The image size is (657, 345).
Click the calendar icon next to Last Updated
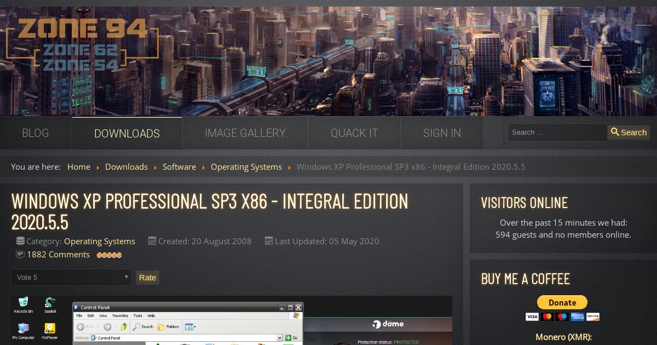coord(269,241)
